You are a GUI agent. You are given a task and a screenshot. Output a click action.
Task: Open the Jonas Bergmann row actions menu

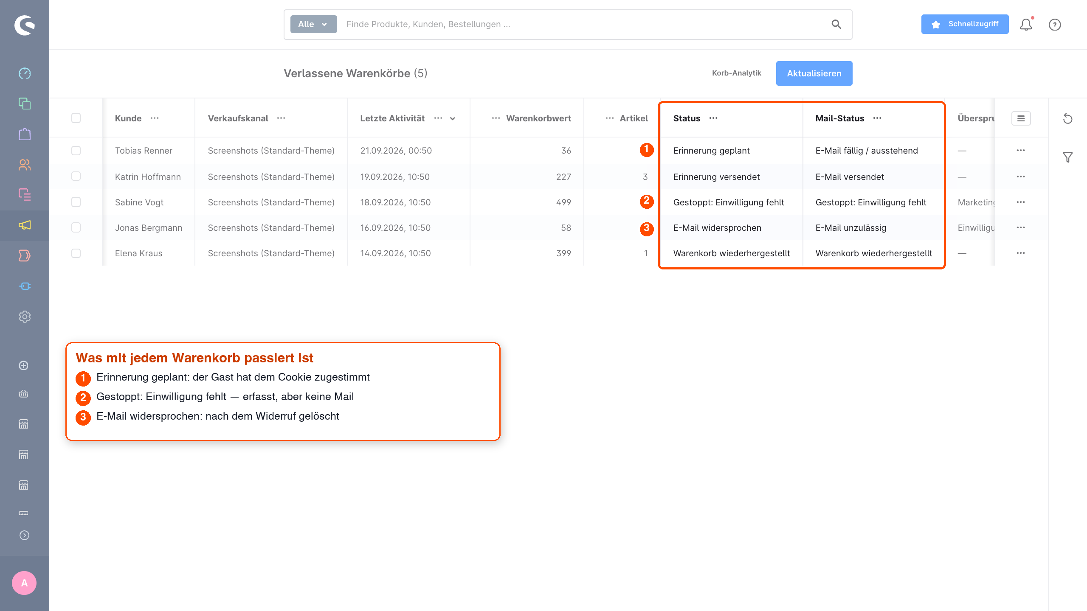point(1021,227)
